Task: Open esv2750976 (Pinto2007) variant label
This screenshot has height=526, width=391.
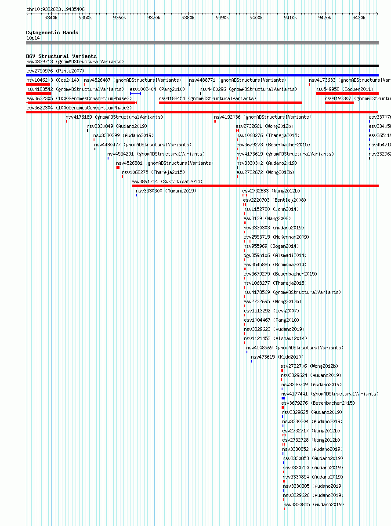Action: [55, 71]
